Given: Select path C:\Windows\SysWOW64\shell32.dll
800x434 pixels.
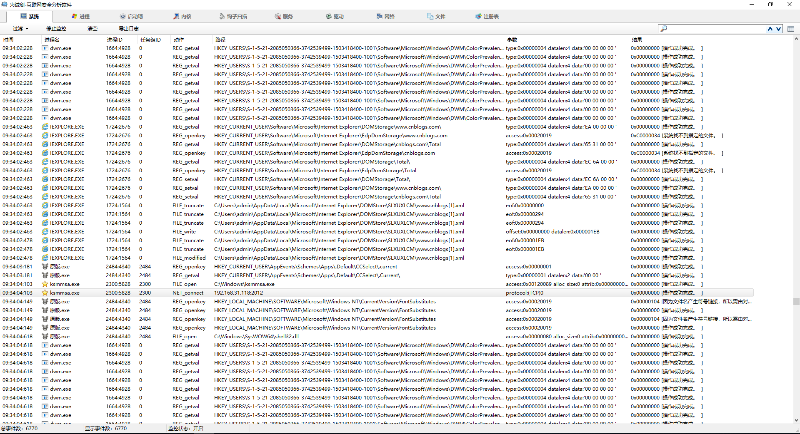Looking at the screenshot, I should pos(256,337).
